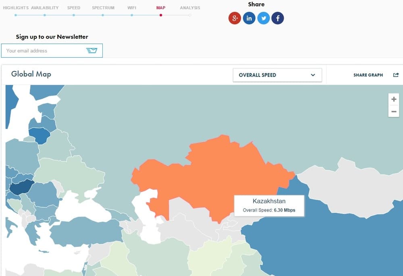Go to the WiFi section

click(132, 8)
